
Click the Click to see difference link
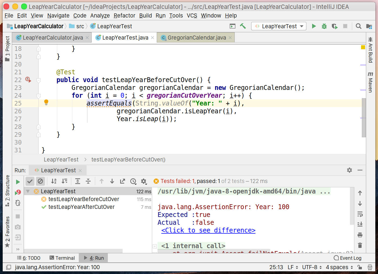coord(208,230)
